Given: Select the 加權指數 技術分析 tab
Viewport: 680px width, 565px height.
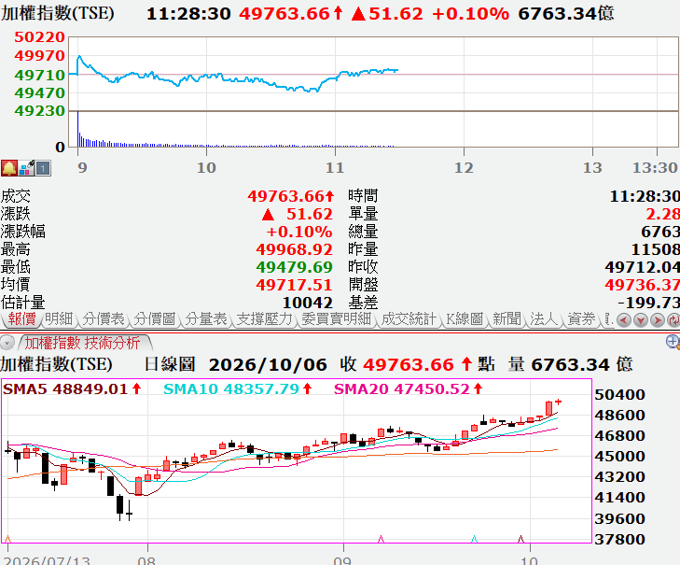Looking at the screenshot, I should tap(82, 343).
